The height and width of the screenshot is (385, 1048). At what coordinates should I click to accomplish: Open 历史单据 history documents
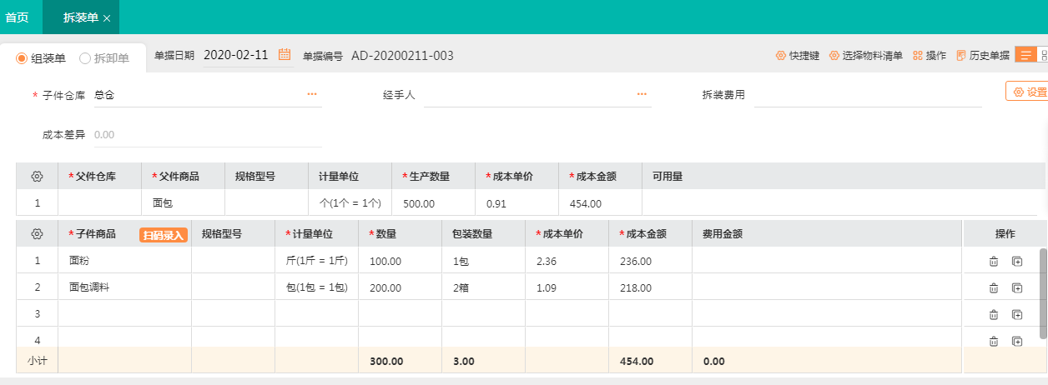click(983, 56)
